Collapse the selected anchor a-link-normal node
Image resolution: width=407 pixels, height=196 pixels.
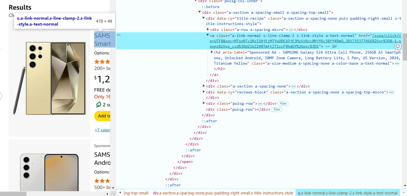pos(207,35)
